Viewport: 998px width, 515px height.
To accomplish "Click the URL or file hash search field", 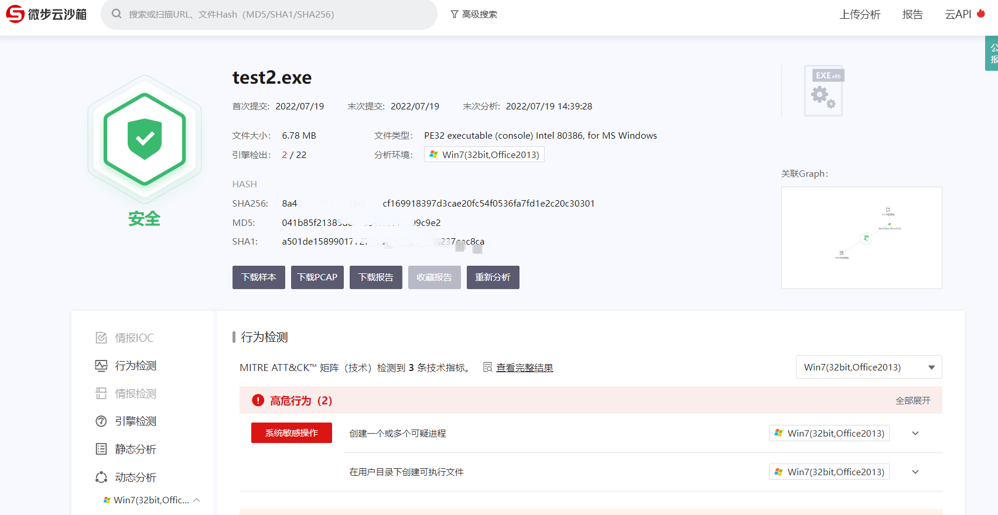I will pos(275,15).
